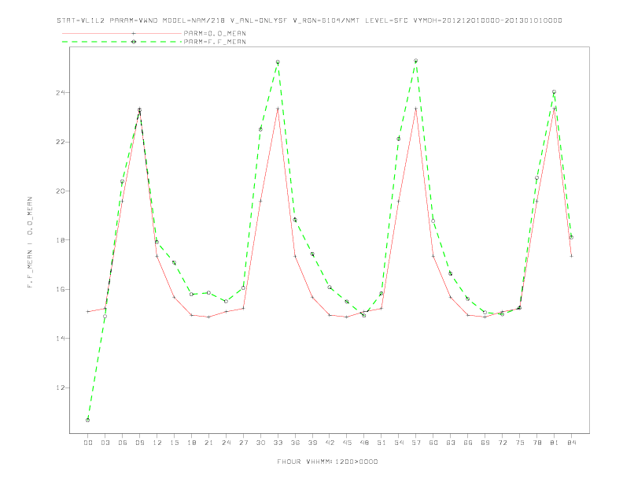Click the green forecast peak marker at hour 57
The width and height of the screenshot is (623, 482).
416,61
